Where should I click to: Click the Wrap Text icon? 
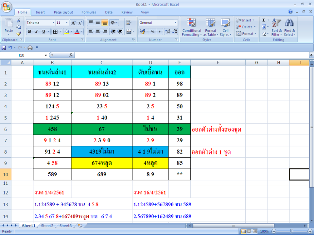point(129,23)
